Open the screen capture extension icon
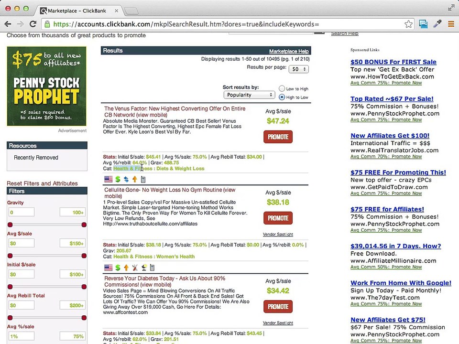Screen dimensions: 459x344 click(x=423, y=24)
